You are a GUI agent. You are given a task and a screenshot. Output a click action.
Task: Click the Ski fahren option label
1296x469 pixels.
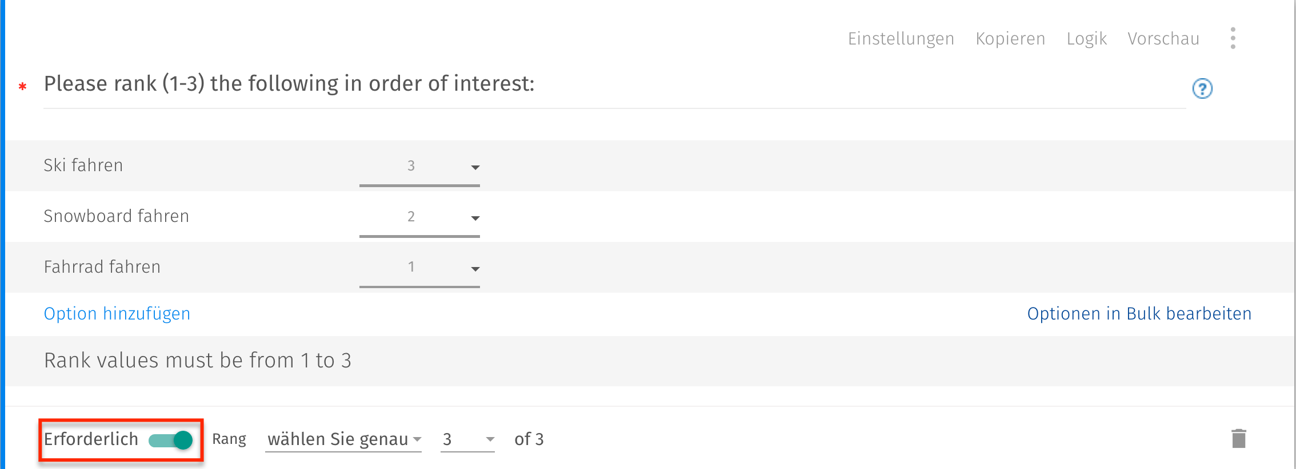point(83,165)
